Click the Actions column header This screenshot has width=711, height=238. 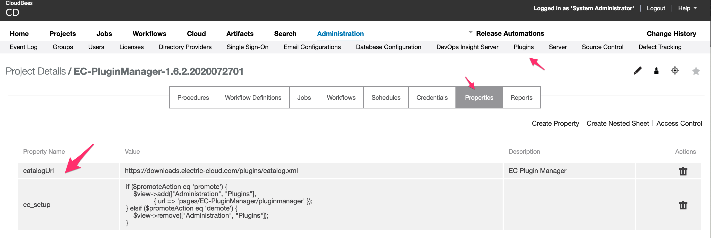pyautogui.click(x=685, y=151)
